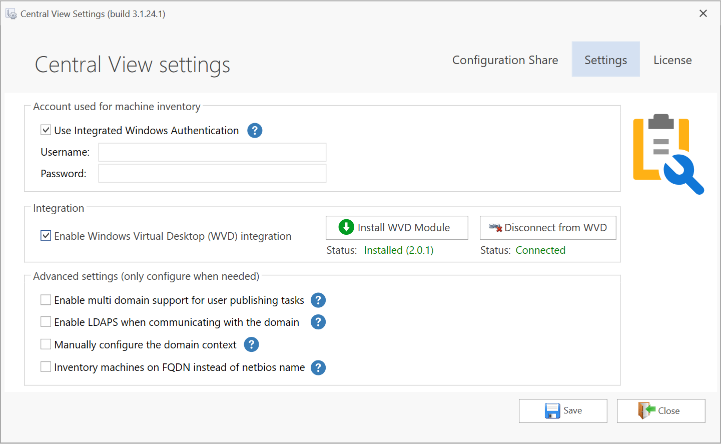Image resolution: width=721 pixels, height=444 pixels.
Task: Open the License tab
Action: pyautogui.click(x=672, y=60)
